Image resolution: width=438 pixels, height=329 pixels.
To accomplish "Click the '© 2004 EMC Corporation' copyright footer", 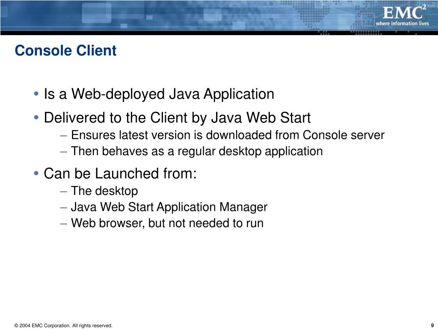I will tap(63, 326).
